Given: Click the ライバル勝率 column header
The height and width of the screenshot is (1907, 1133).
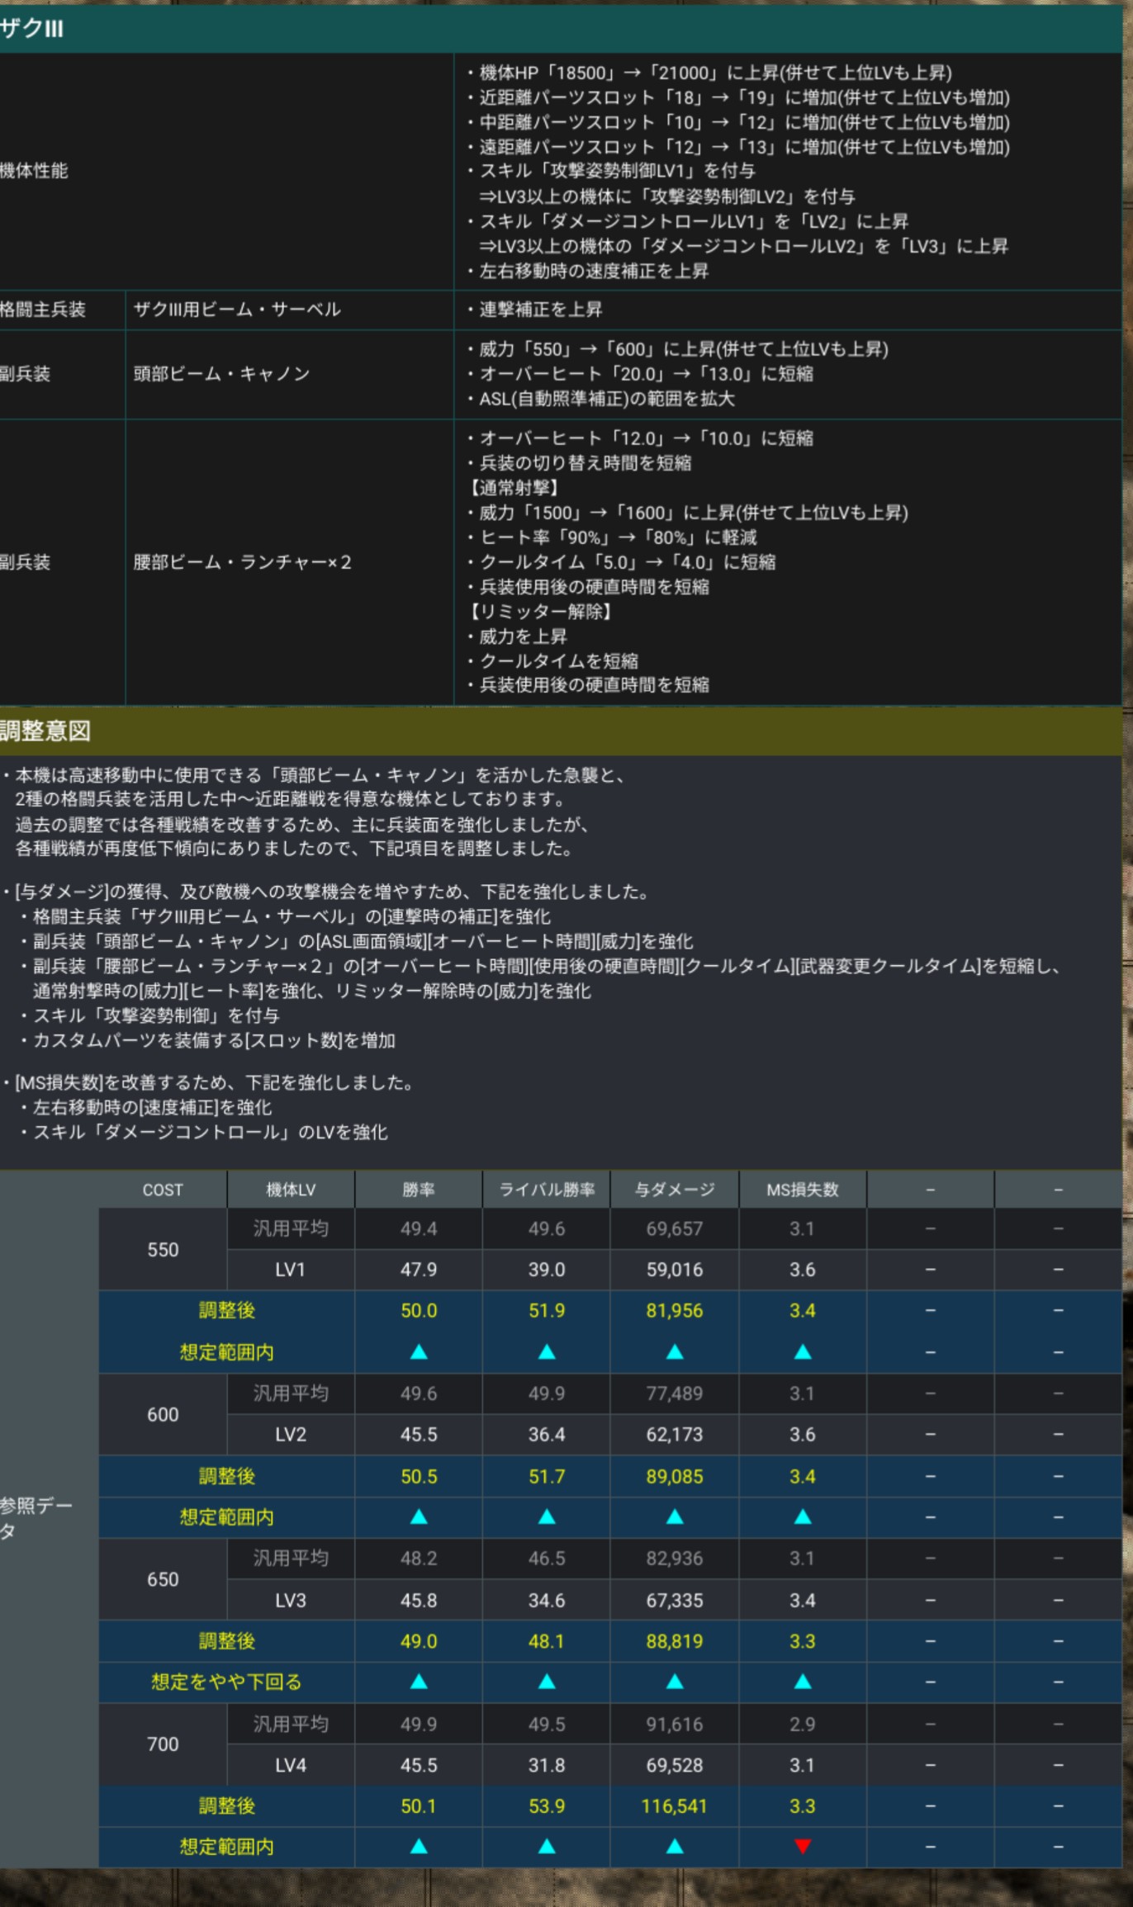Looking at the screenshot, I should tap(547, 1190).
